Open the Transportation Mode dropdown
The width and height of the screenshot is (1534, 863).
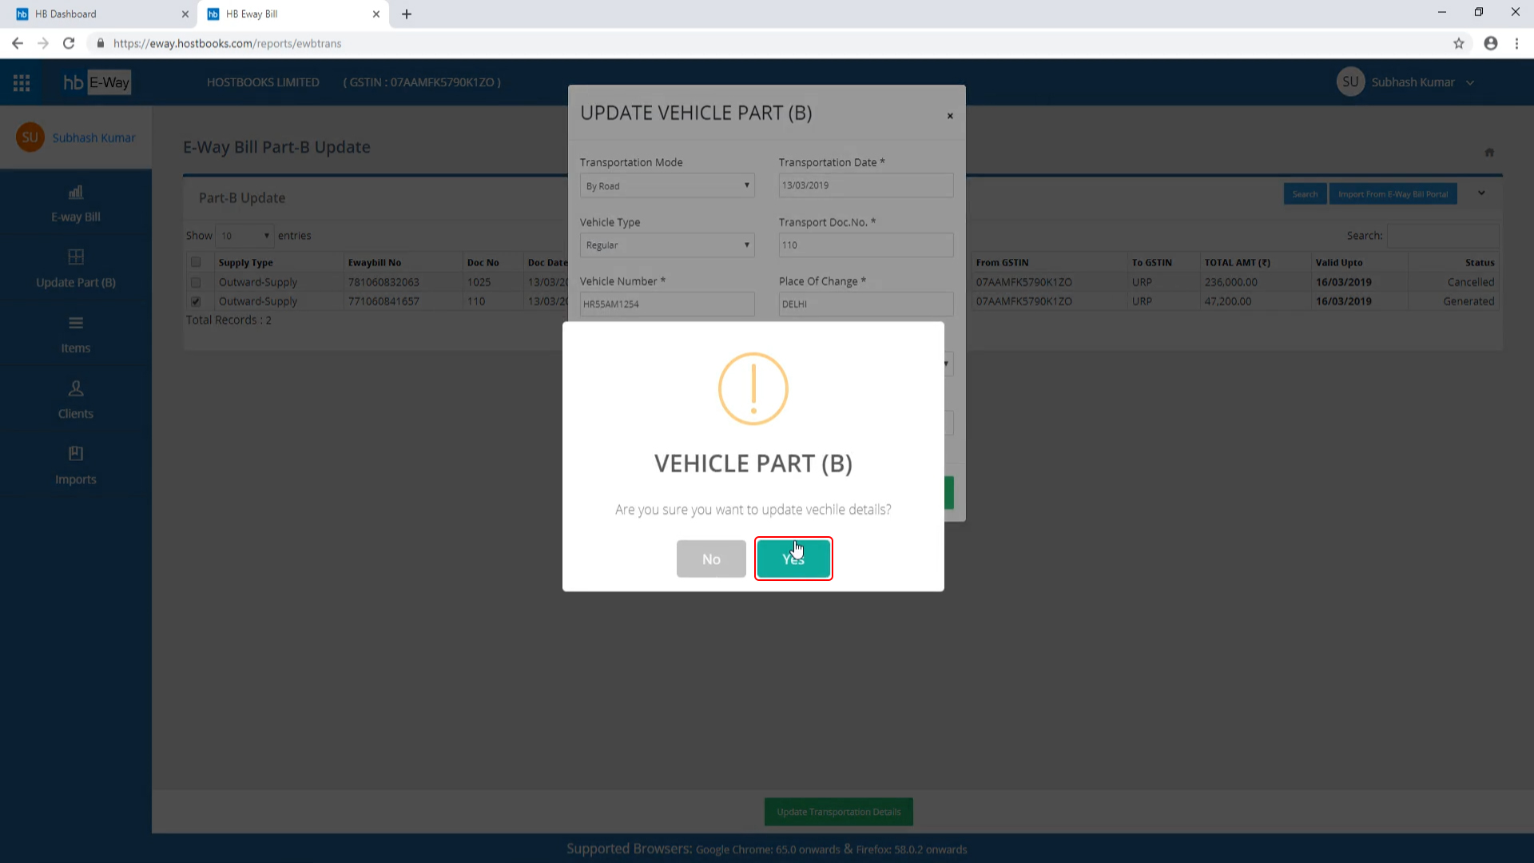click(x=667, y=185)
